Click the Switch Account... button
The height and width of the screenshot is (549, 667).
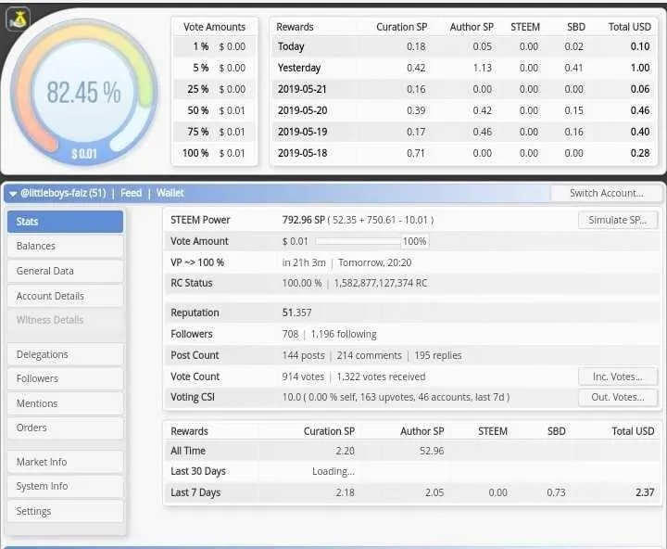pyautogui.click(x=606, y=194)
